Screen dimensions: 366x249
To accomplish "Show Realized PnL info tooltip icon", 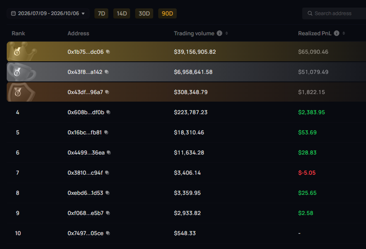I will coord(337,33).
